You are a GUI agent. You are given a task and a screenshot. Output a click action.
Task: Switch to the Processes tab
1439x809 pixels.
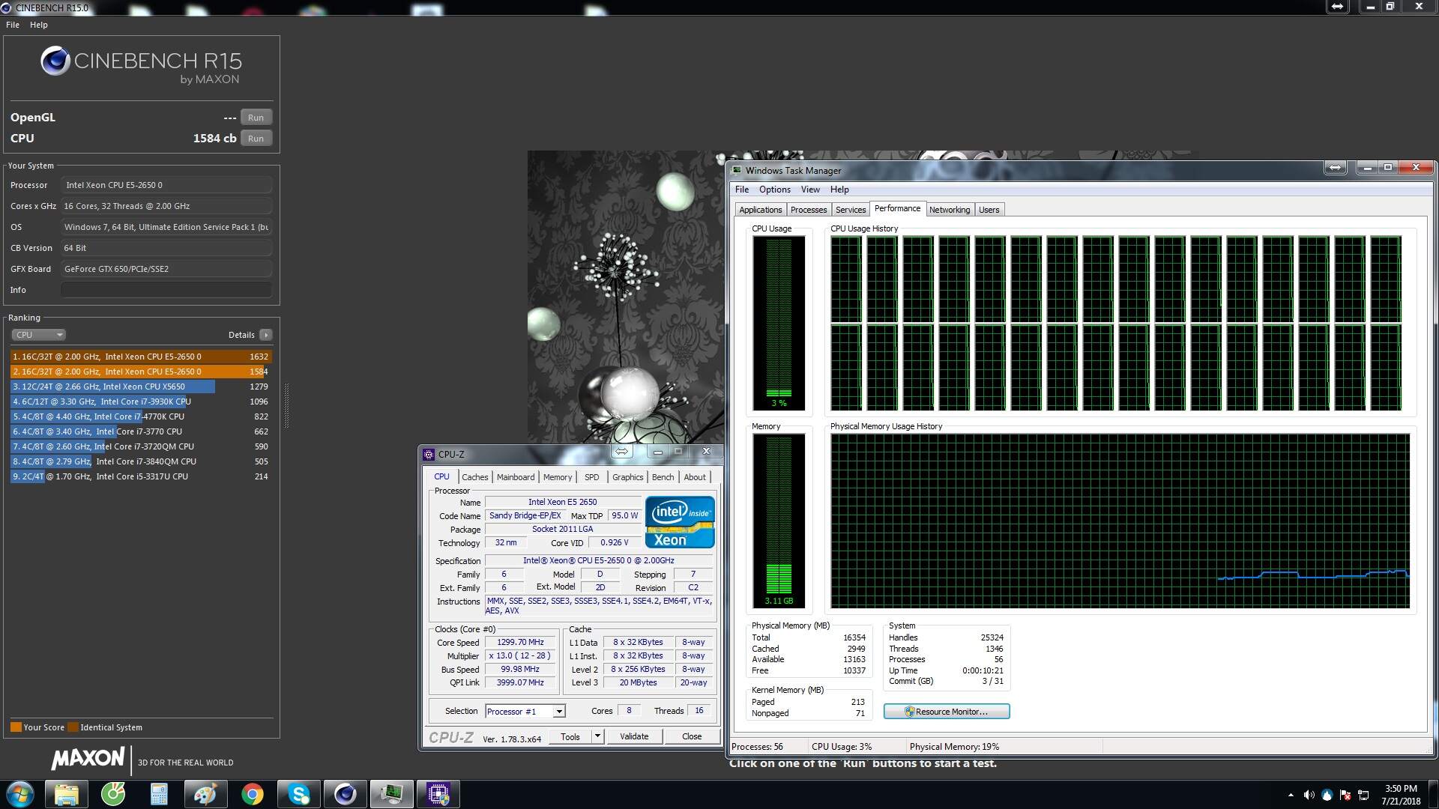click(x=808, y=210)
